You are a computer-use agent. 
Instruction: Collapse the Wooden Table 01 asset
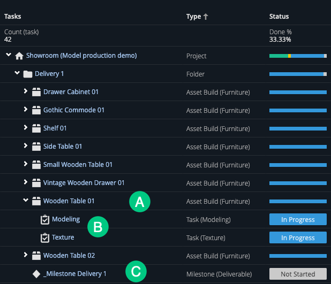(26, 201)
